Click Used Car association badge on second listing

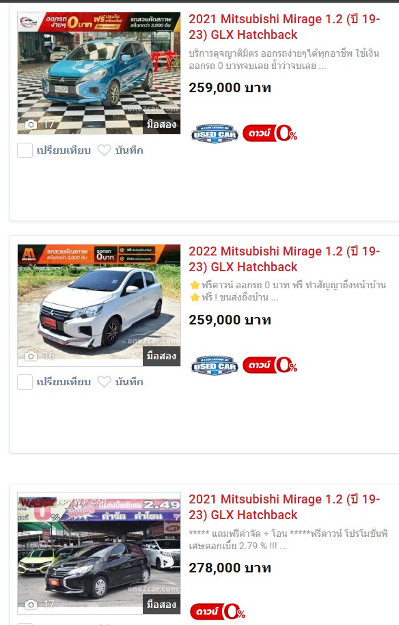[x=215, y=365]
